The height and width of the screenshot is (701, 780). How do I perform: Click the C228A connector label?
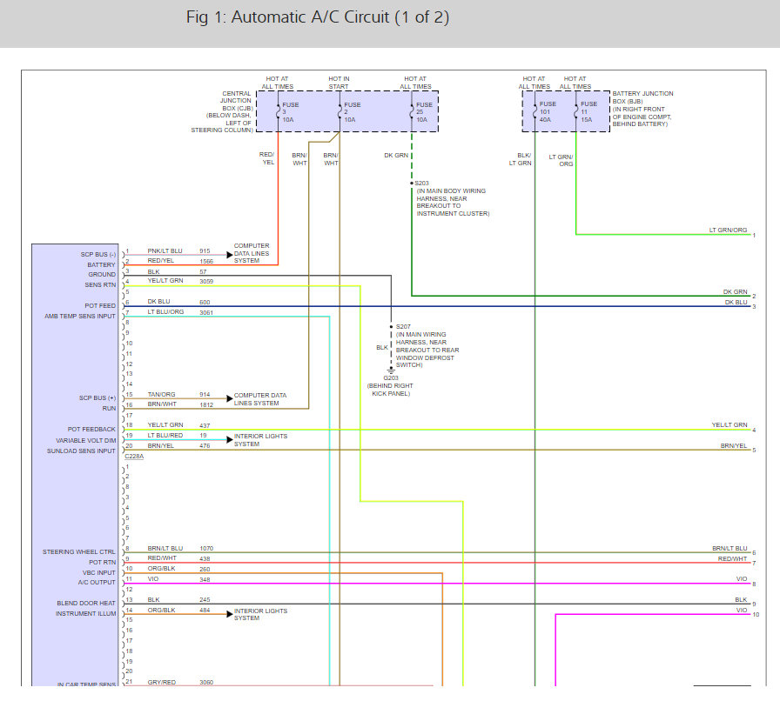[134, 457]
